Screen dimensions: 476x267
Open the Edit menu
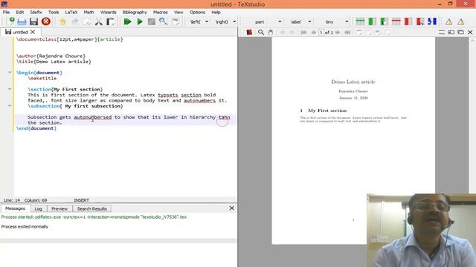(x=20, y=12)
